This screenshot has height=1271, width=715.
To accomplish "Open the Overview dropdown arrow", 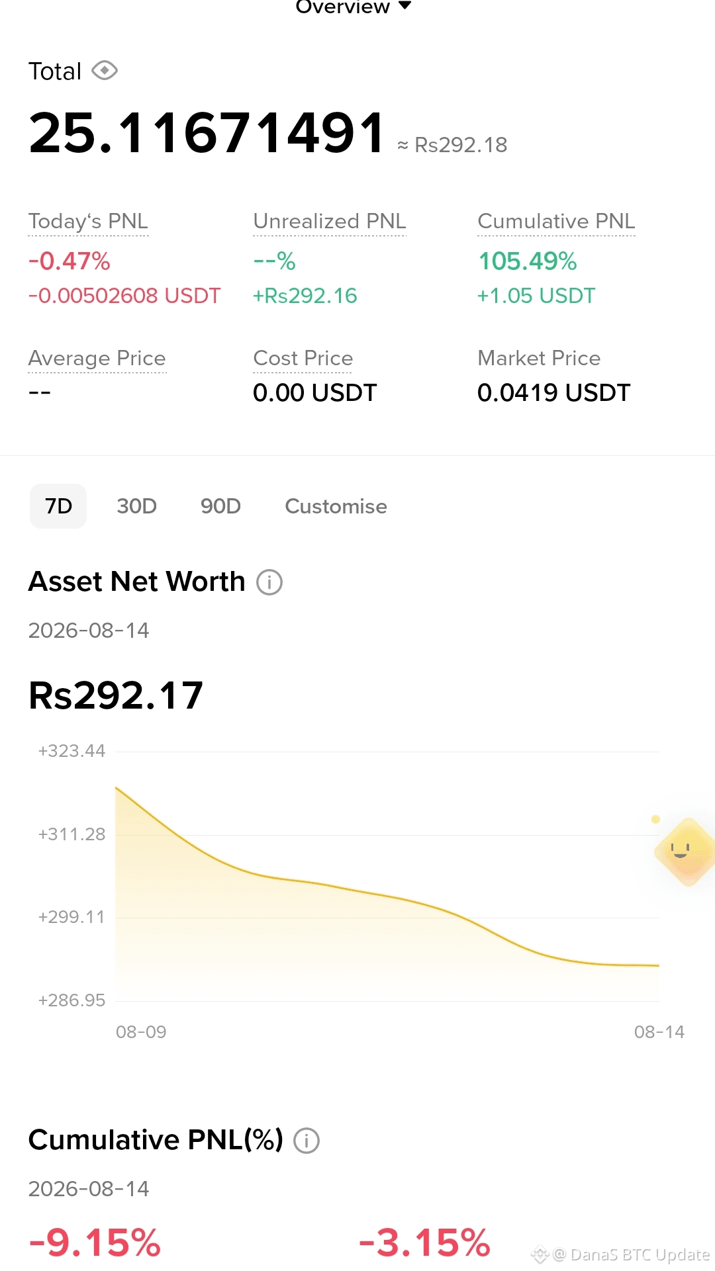I will [x=405, y=6].
